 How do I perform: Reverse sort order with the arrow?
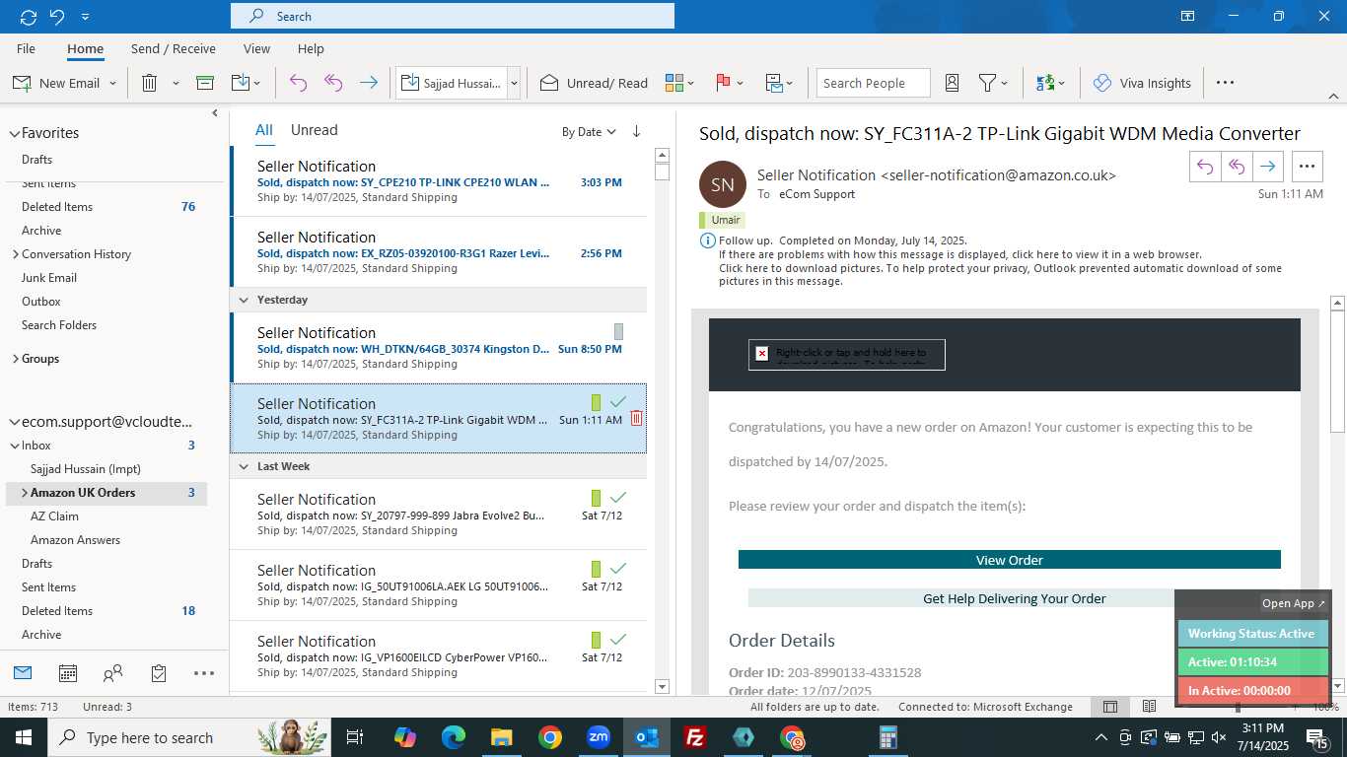636,131
